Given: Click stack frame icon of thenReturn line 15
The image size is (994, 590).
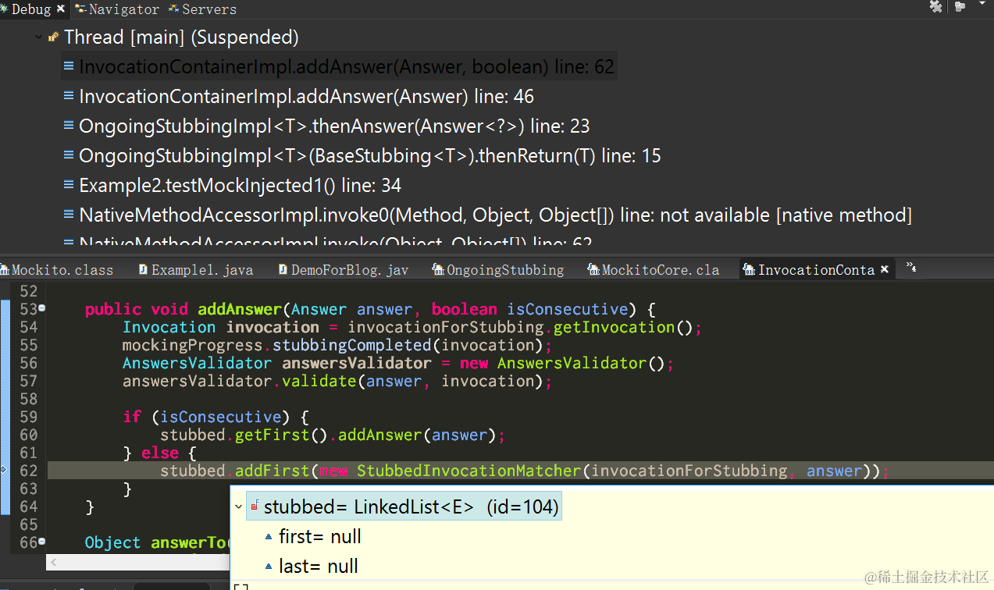Looking at the screenshot, I should click(x=69, y=156).
